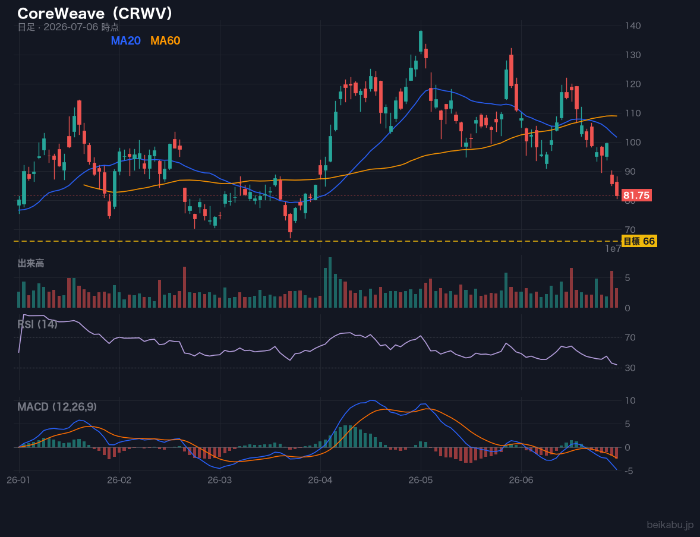This screenshot has width=700, height=537.
Task: Click the 26-06 date axis label
Action: (521, 480)
